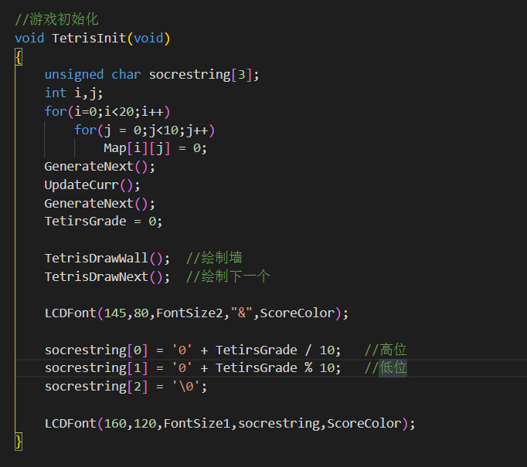Click the 'TetrisDrawNext();' call
Image resolution: width=527 pixels, height=467 pixels.
(x=107, y=276)
